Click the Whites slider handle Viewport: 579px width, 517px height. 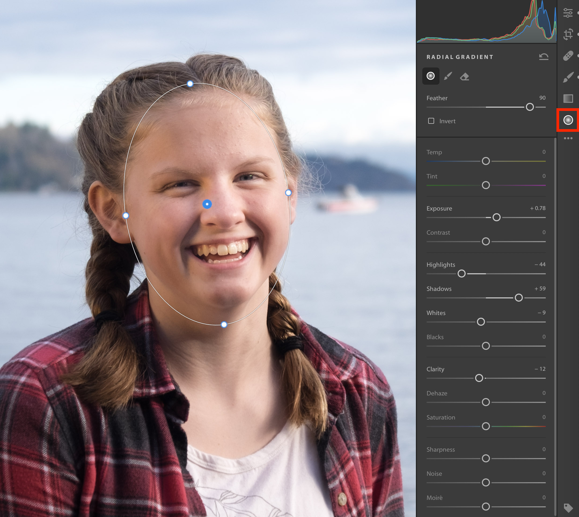click(x=481, y=322)
